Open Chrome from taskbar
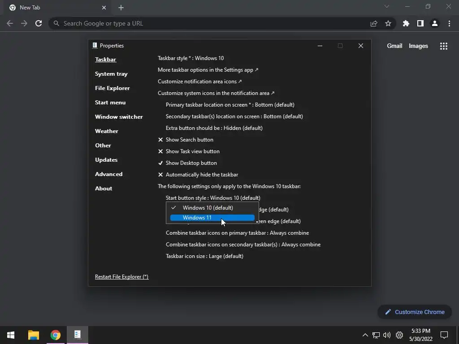The height and width of the screenshot is (344, 459). pyautogui.click(x=55, y=335)
